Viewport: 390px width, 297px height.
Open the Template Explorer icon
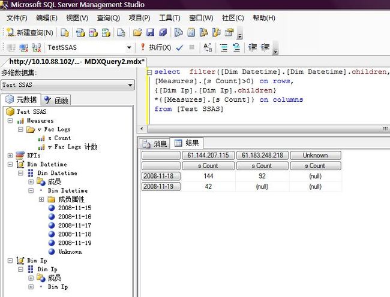point(217,32)
